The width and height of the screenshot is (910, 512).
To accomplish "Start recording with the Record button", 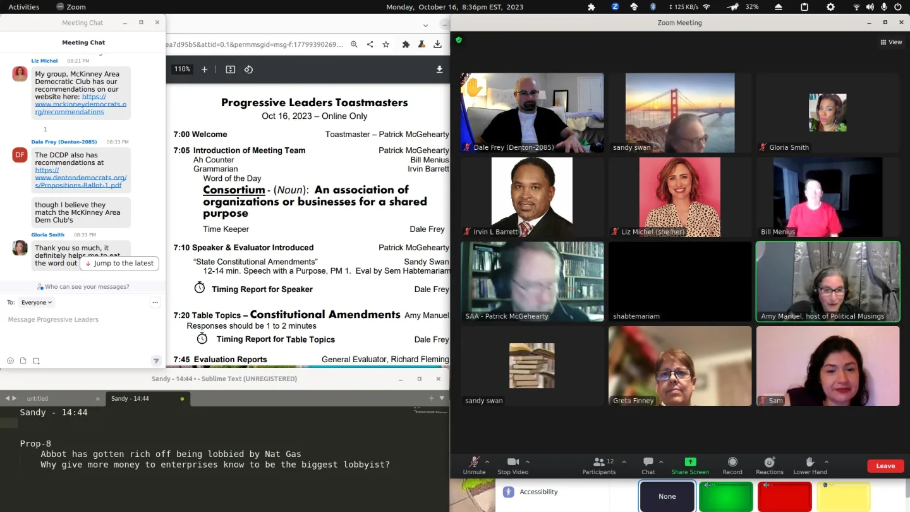I will click(x=732, y=466).
